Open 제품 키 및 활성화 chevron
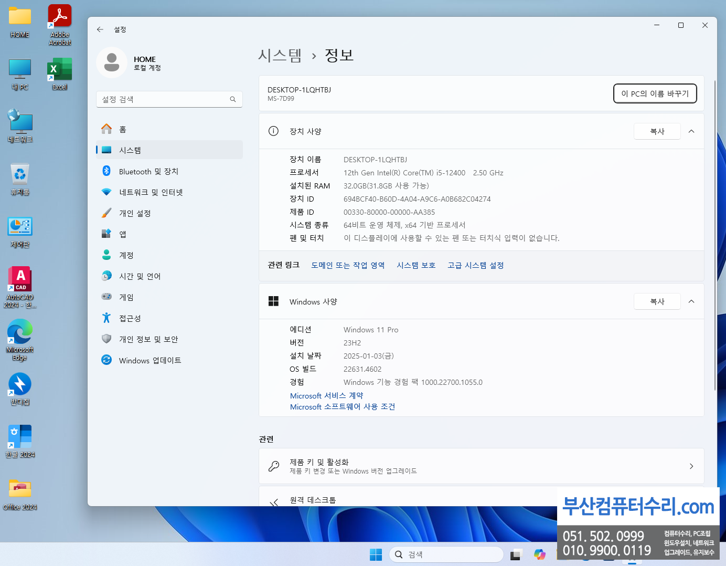The width and height of the screenshot is (726, 566). tap(691, 466)
